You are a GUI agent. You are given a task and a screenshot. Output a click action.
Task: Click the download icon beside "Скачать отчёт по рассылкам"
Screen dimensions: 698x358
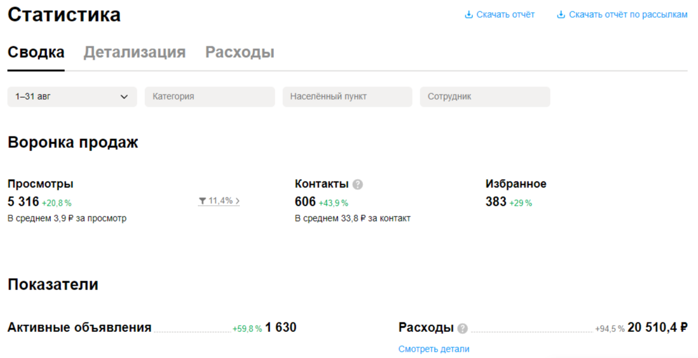(561, 15)
